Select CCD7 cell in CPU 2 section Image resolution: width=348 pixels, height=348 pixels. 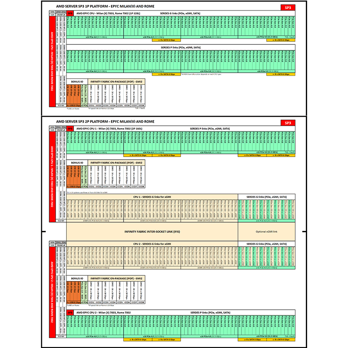(134, 302)
